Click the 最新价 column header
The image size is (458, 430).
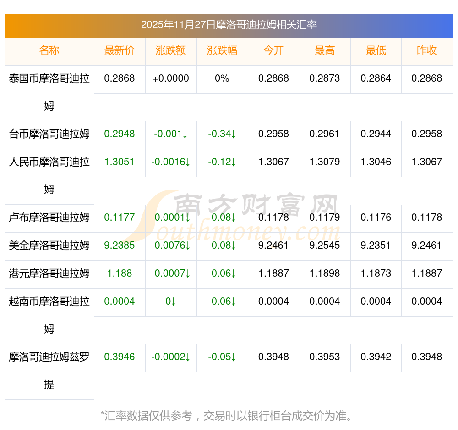click(120, 51)
